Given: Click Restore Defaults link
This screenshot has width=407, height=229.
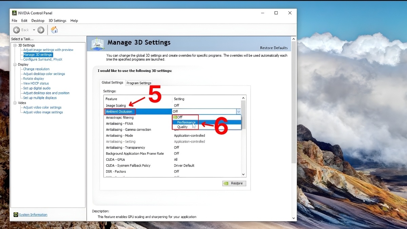Looking at the screenshot, I should (x=274, y=48).
